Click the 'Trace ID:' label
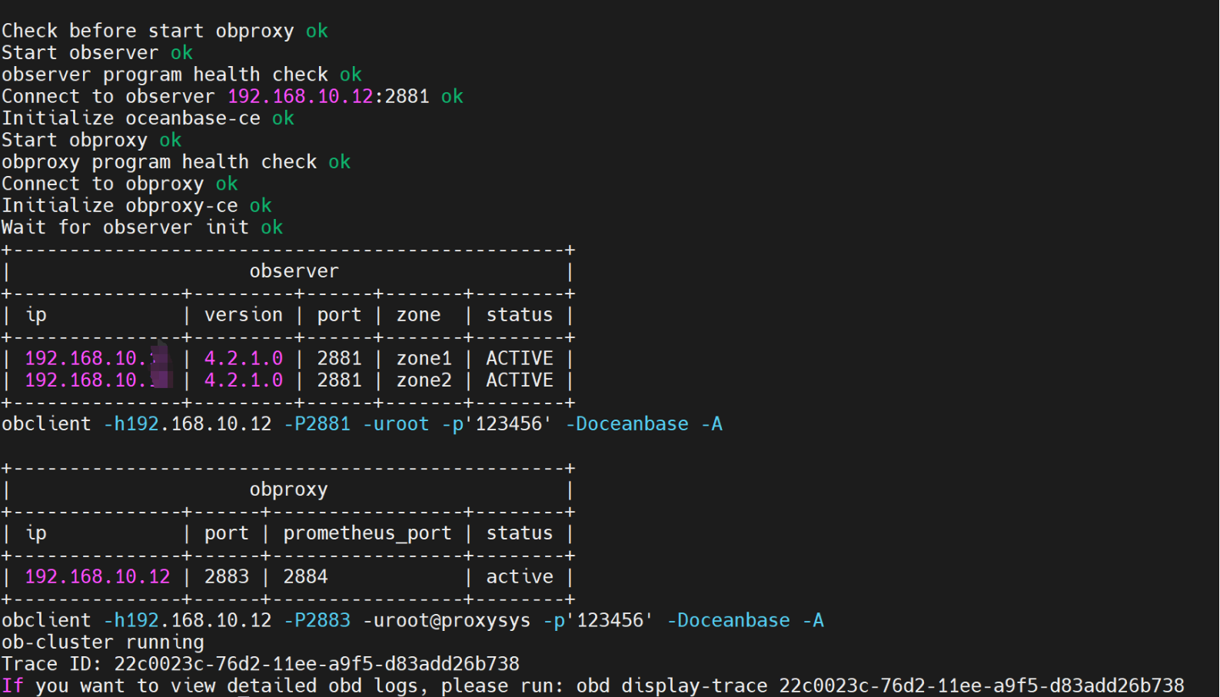The width and height of the screenshot is (1220, 697). [x=52, y=664]
